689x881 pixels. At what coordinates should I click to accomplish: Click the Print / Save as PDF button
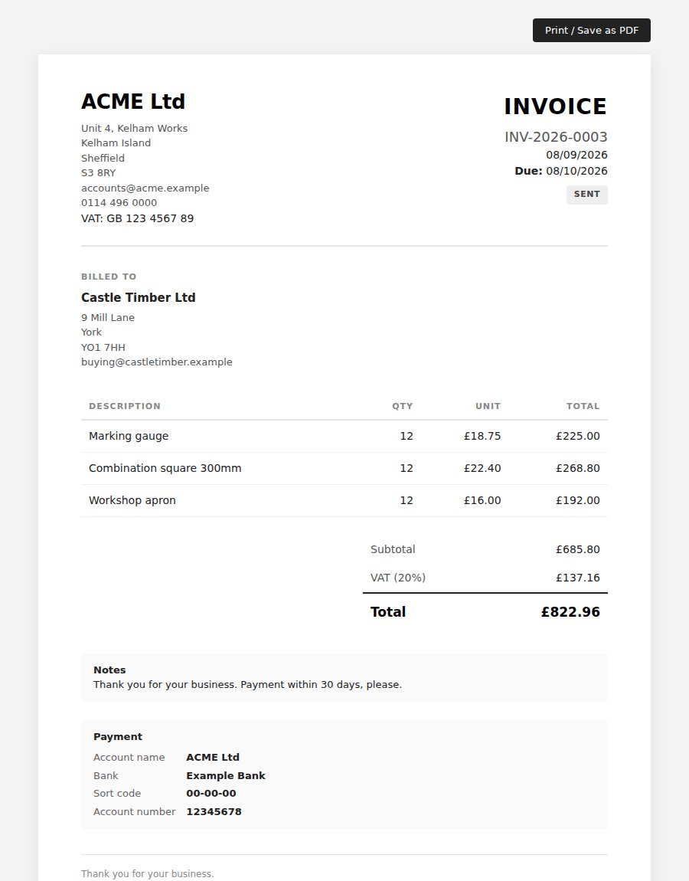591,31
